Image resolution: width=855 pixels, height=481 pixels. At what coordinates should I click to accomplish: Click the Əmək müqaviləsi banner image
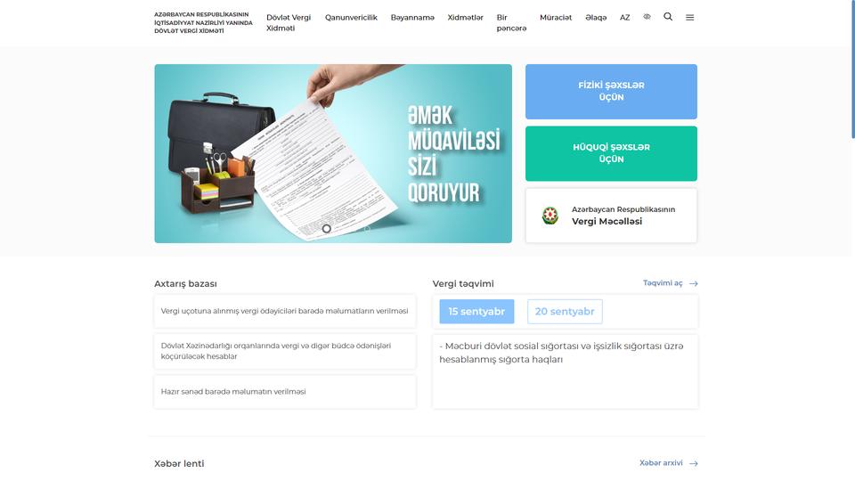(x=333, y=154)
